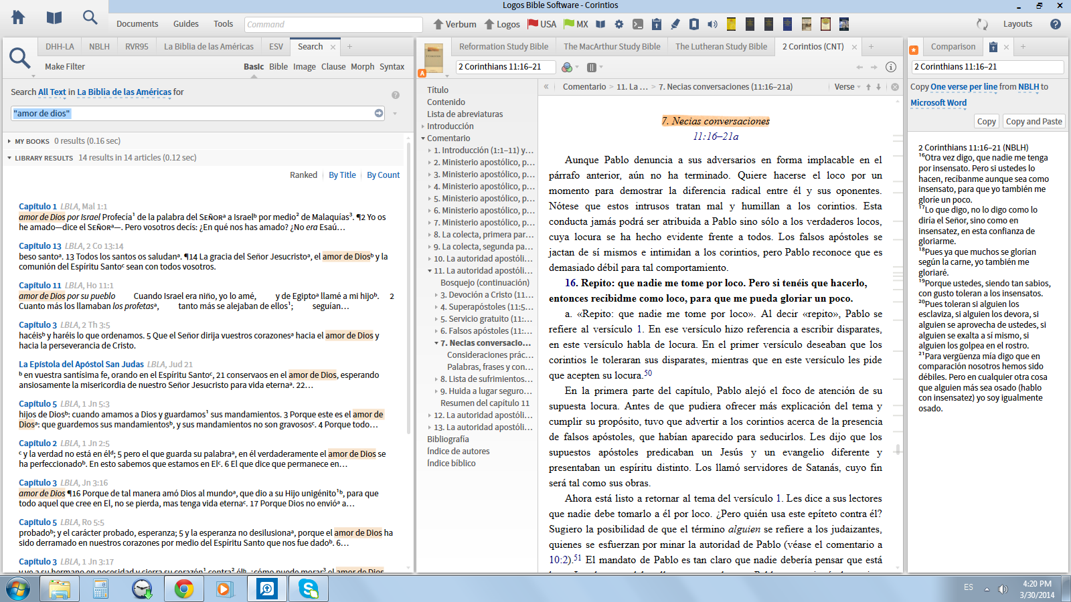This screenshot has height=602, width=1071.
Task: Focus the Command input box
Action: (333, 25)
